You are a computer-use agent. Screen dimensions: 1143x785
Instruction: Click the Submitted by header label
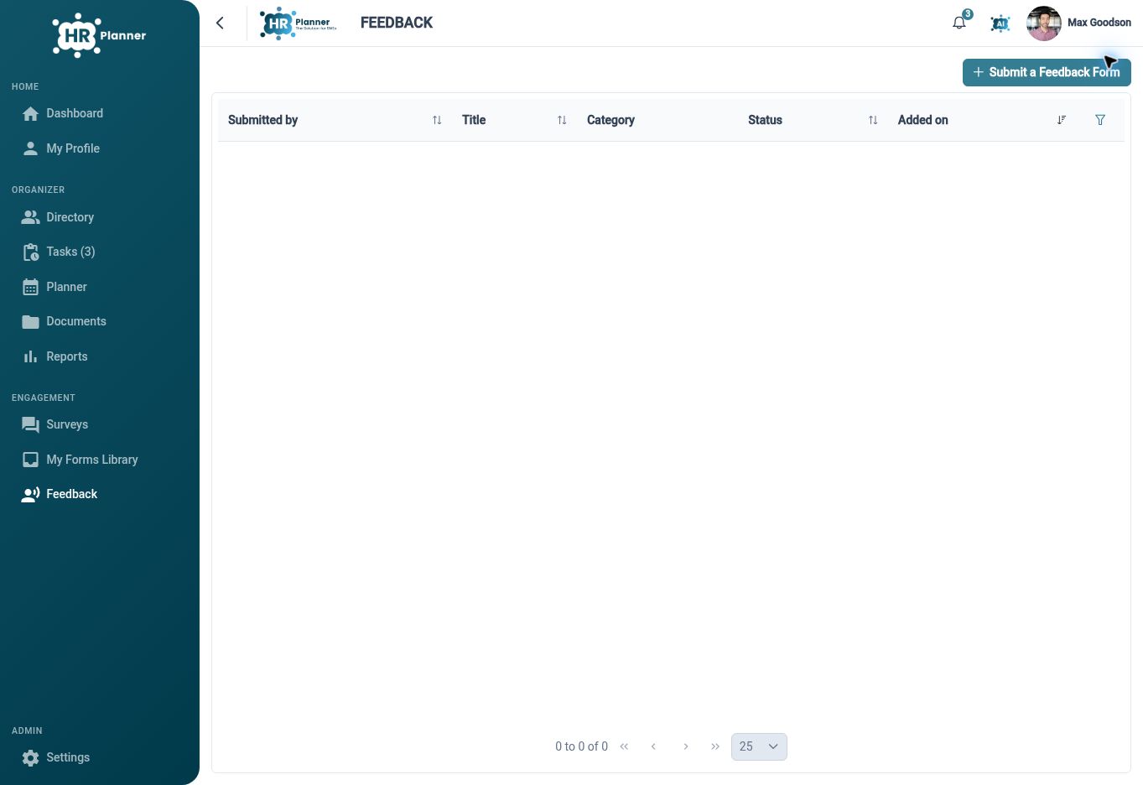[x=262, y=120]
